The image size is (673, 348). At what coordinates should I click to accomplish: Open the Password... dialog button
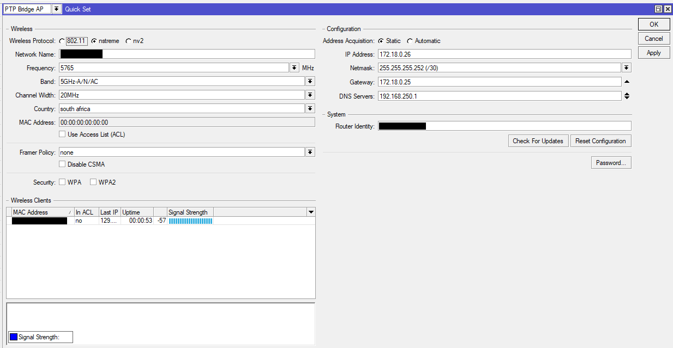point(611,163)
